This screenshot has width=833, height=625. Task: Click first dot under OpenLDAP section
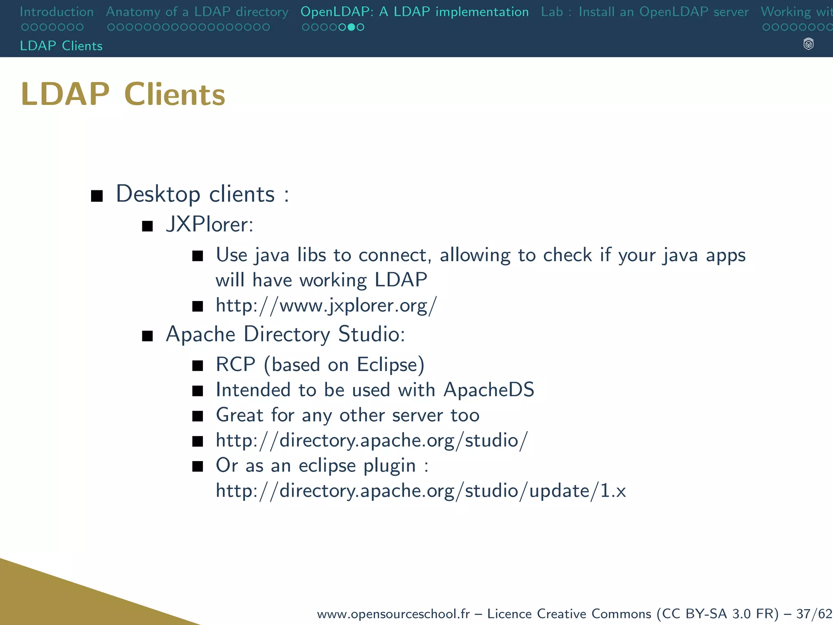coord(306,27)
